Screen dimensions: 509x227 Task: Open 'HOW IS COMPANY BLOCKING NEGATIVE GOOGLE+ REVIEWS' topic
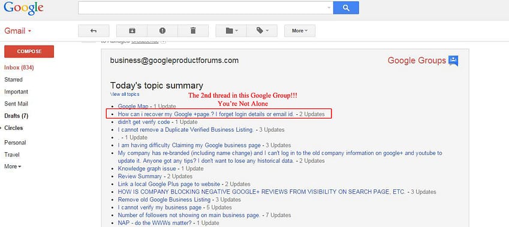tap(261, 192)
